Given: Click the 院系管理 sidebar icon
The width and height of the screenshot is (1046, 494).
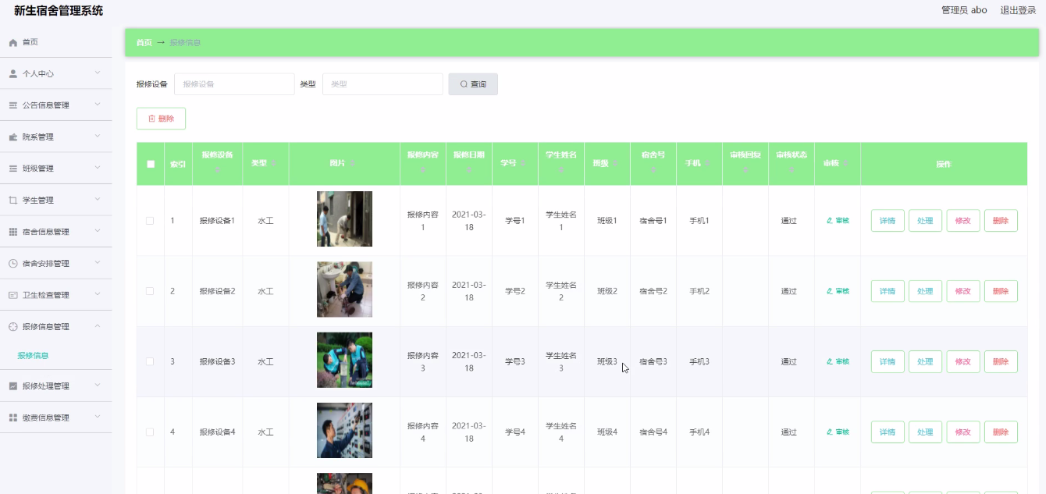Looking at the screenshot, I should point(12,137).
